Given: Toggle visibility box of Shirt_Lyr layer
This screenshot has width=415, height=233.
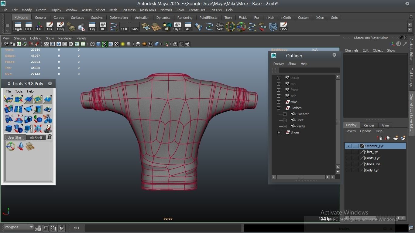Looking at the screenshot, I should (348, 152).
